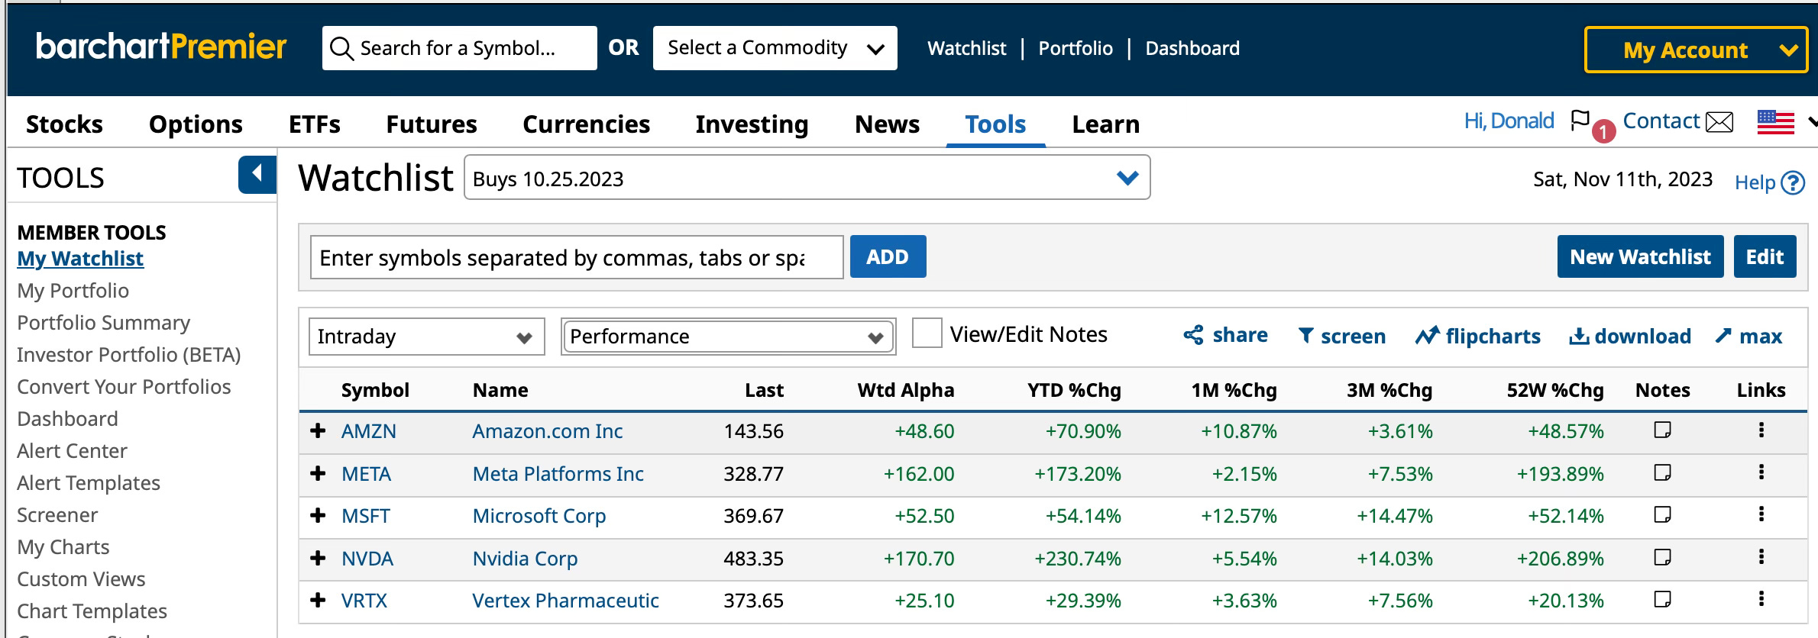Screen dimensions: 1818x638
Task: Open the VRTX links three-dot menu
Action: 1761,599
